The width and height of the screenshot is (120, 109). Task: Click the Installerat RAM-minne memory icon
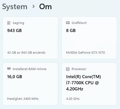click(x=9, y=68)
